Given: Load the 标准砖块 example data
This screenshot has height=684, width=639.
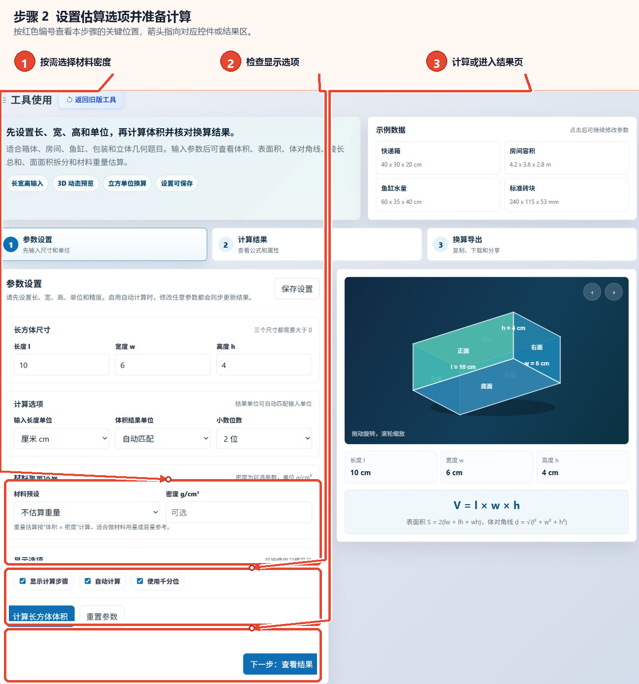Looking at the screenshot, I should coord(566,195).
